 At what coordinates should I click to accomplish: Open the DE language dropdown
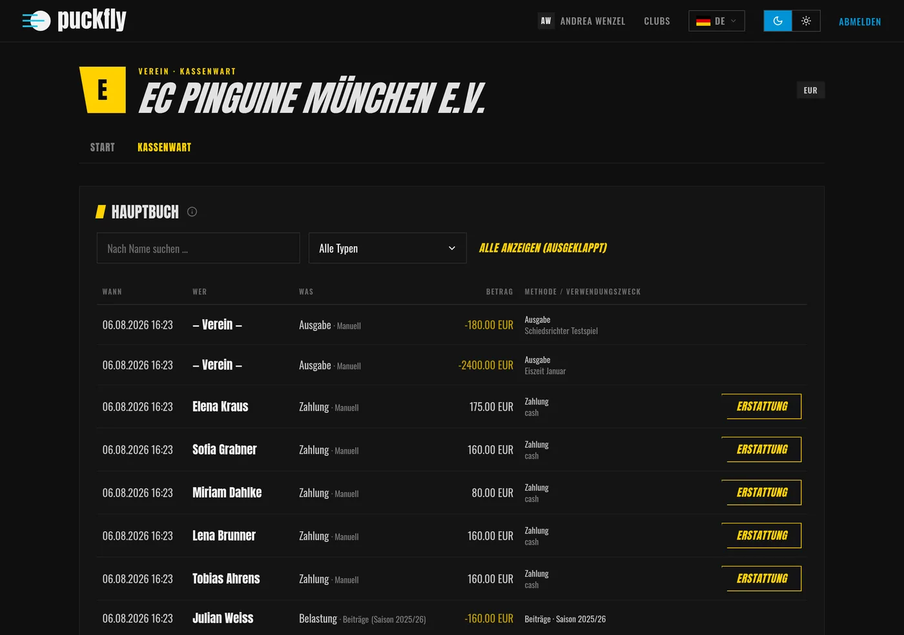[x=717, y=21]
